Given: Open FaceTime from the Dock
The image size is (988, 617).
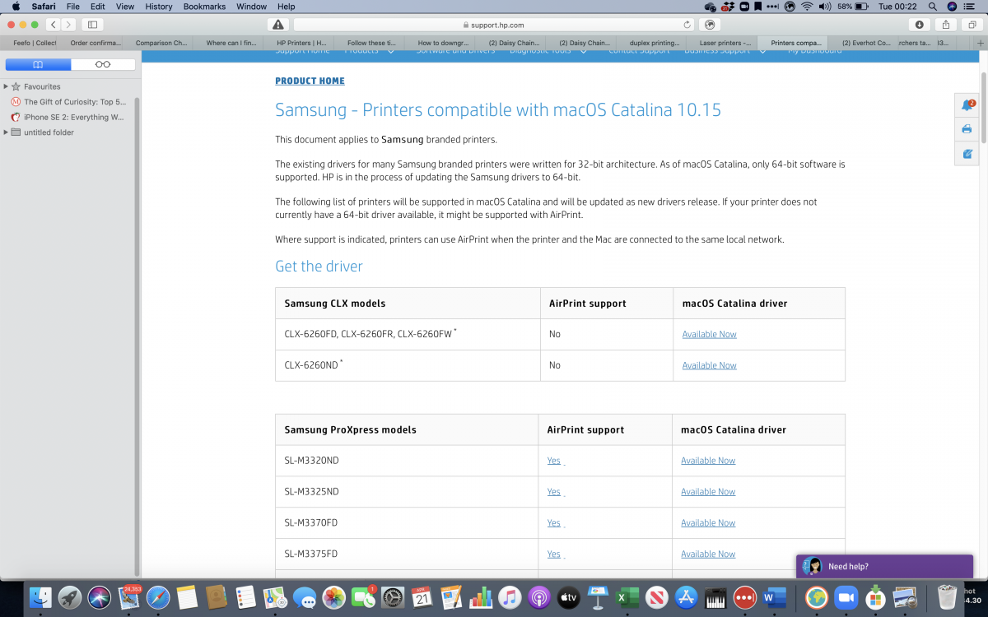Looking at the screenshot, I should click(x=362, y=597).
